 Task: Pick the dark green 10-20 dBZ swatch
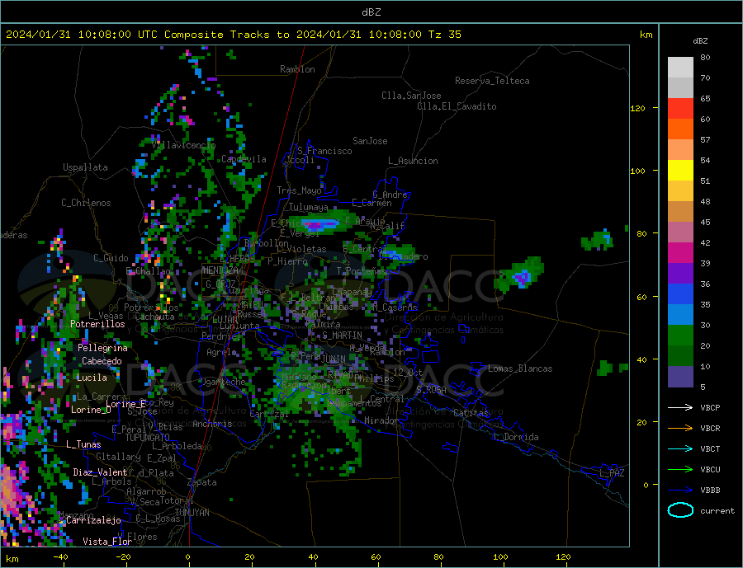680,356
